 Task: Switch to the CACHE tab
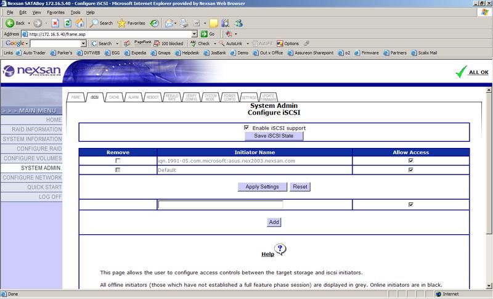tap(114, 97)
